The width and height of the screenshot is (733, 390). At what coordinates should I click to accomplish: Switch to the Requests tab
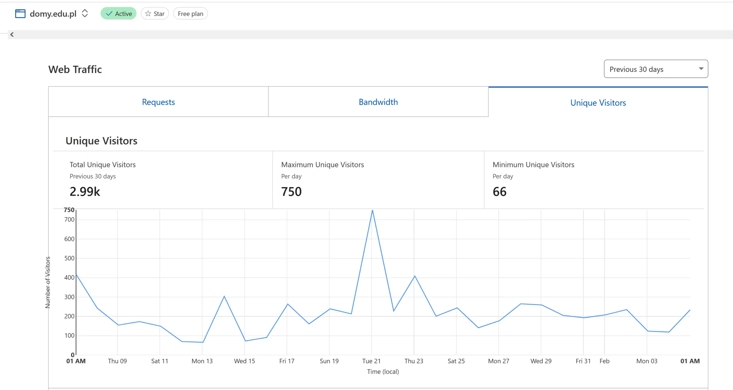(158, 102)
